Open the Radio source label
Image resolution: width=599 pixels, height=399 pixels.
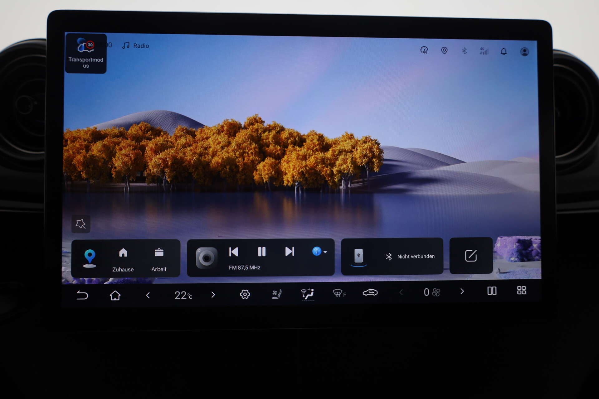(136, 46)
